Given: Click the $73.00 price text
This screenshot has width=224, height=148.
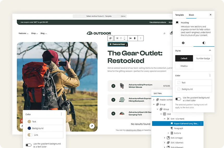Looking at the screenshot, I should (167, 86).
